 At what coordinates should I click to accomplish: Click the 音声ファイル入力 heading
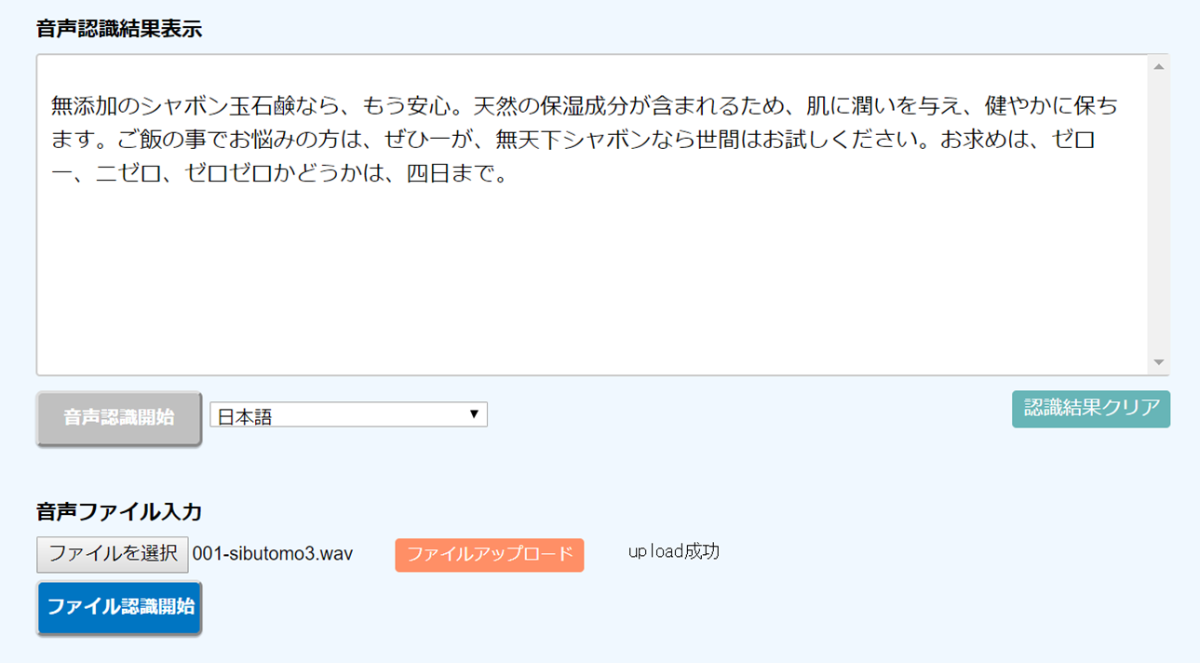119,511
